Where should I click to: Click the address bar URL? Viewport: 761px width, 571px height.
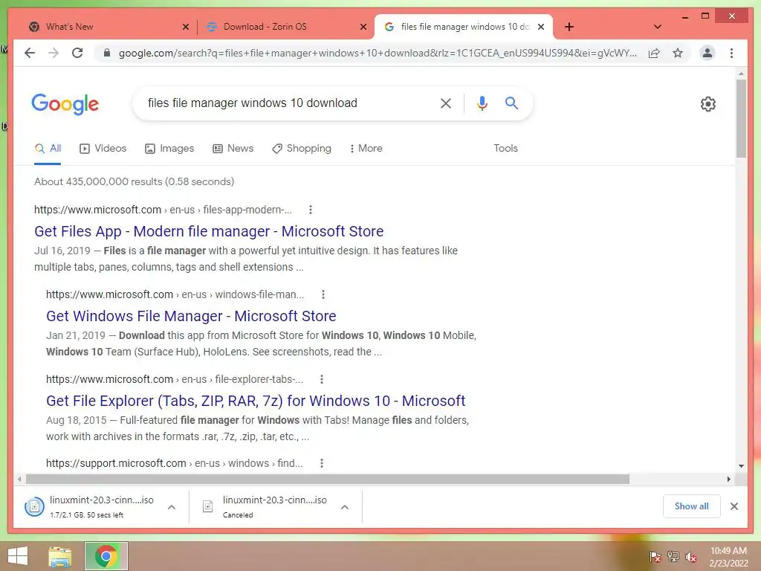(x=378, y=53)
